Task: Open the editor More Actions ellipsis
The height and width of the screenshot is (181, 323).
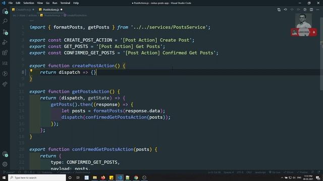Action: click(x=317, y=10)
